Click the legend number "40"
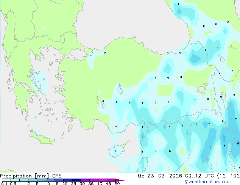 pyautogui.click(x=100, y=183)
